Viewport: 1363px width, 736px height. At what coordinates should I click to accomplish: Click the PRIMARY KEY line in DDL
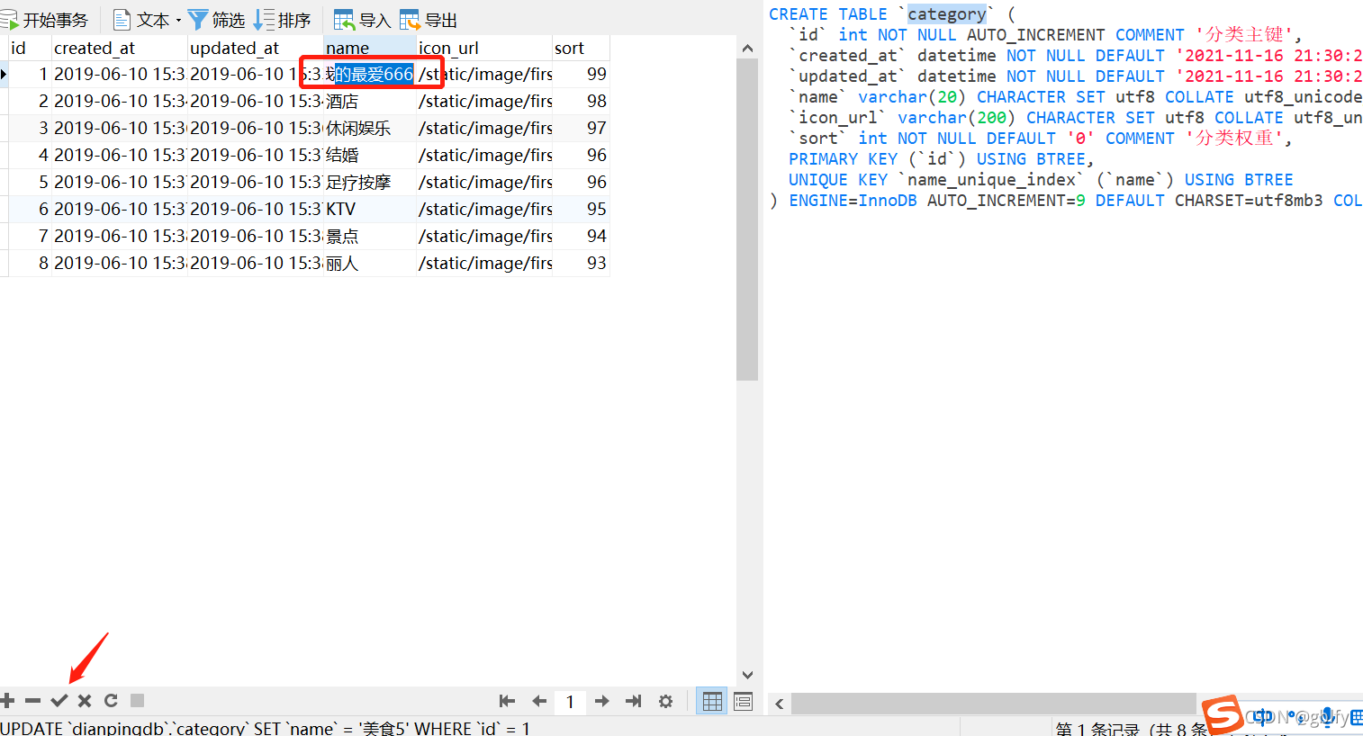(x=941, y=159)
